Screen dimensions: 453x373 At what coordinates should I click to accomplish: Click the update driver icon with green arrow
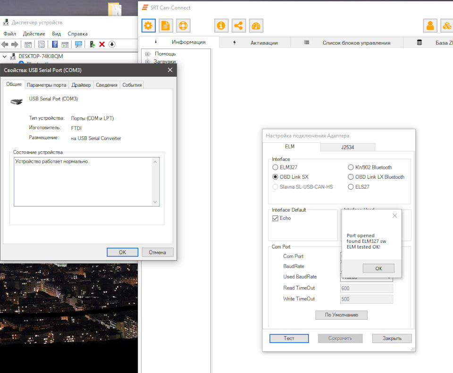(x=92, y=44)
